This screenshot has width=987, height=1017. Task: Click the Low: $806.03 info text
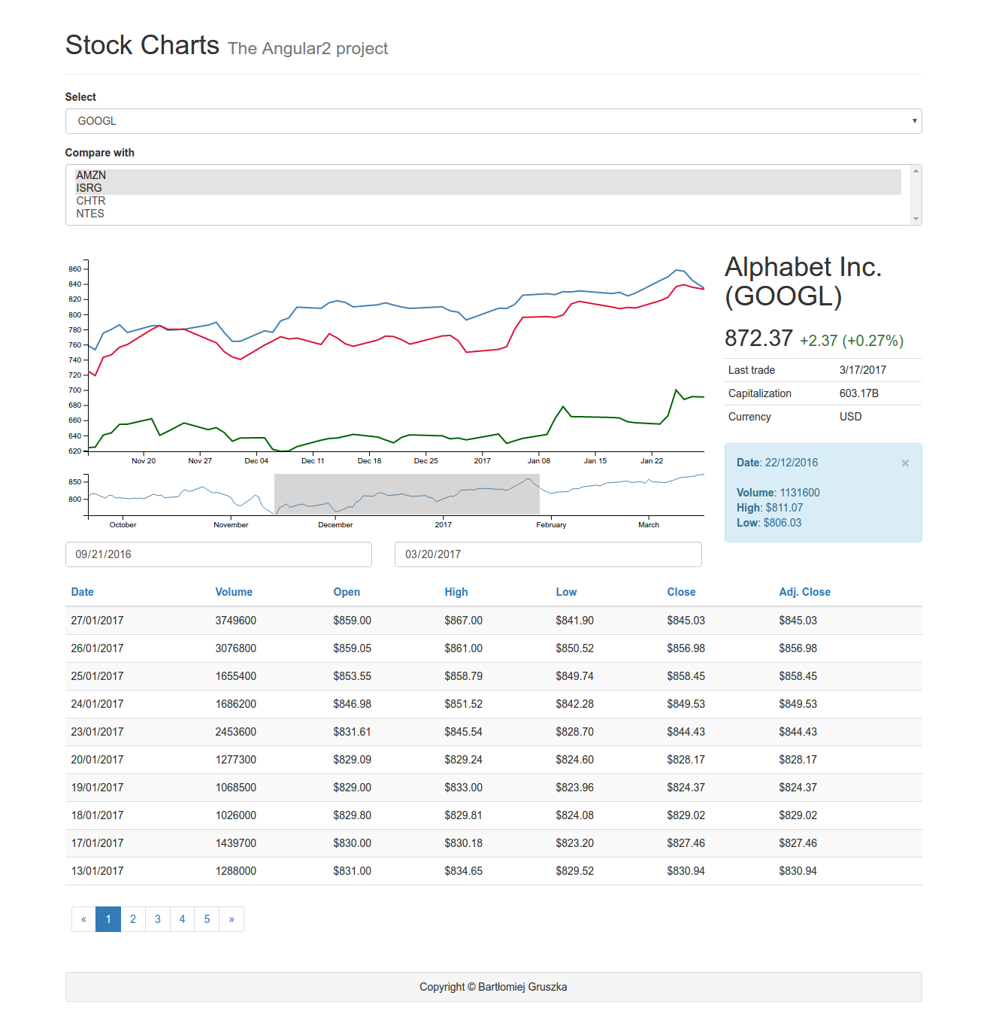[769, 523]
